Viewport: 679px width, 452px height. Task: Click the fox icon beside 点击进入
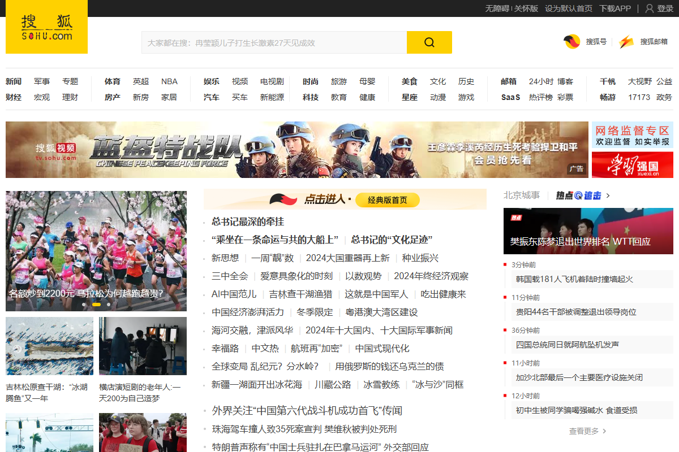click(283, 199)
